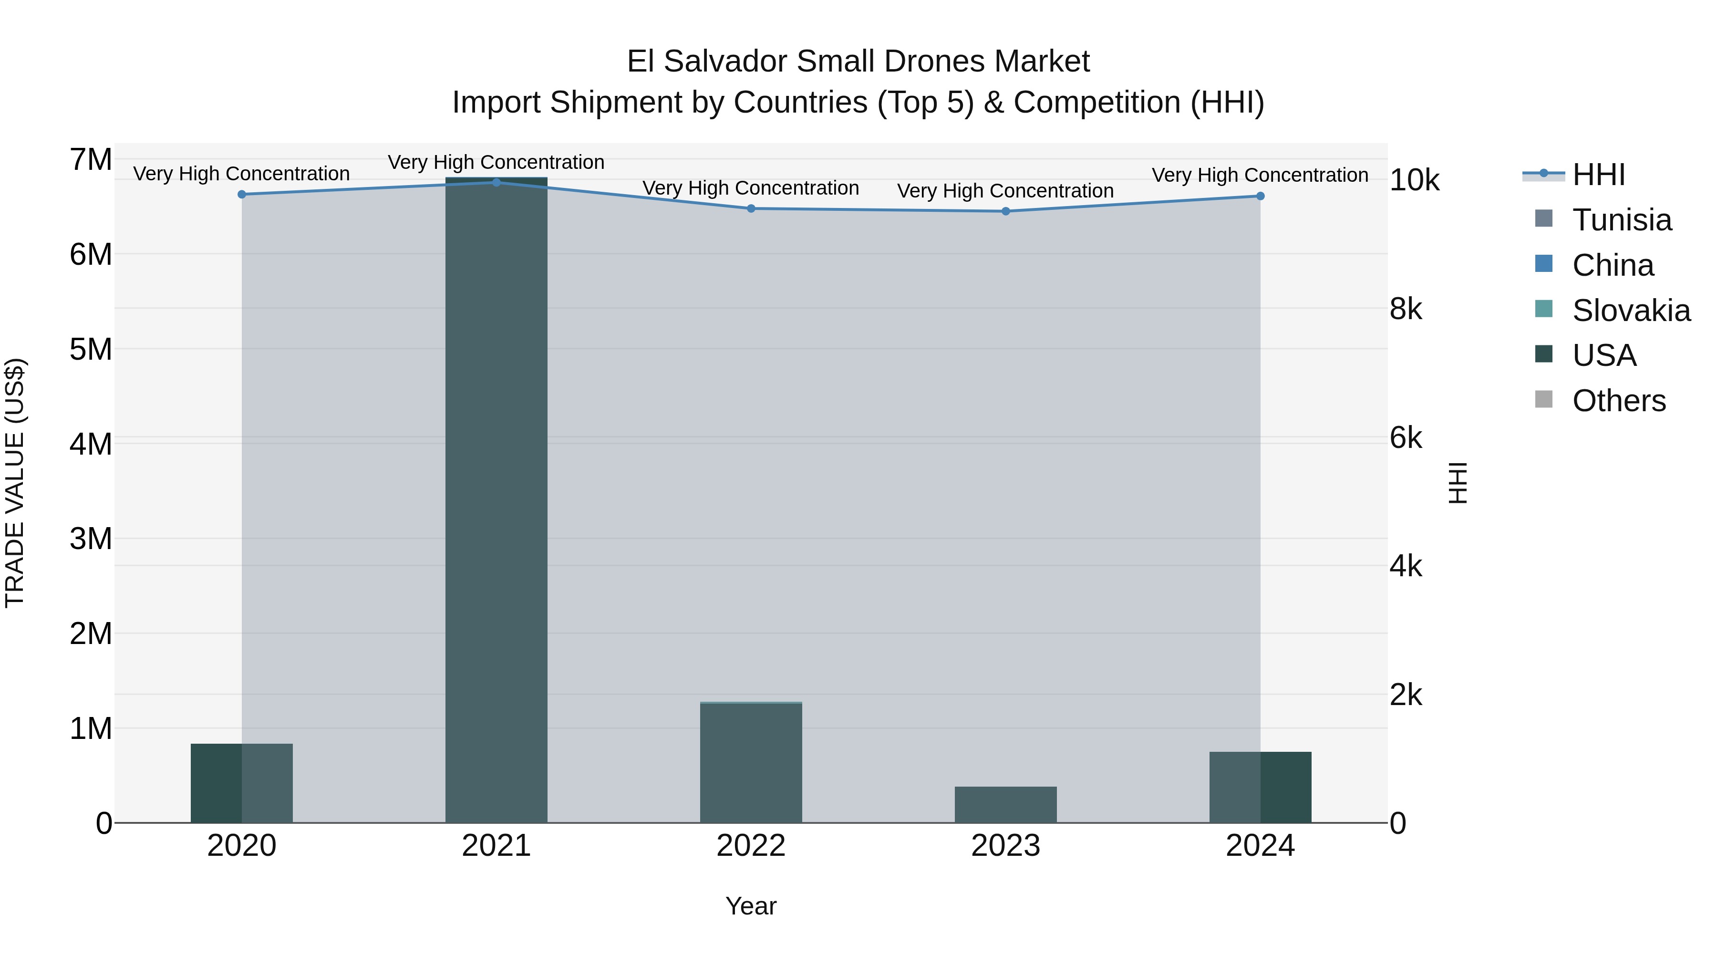Click the Slovakia teal legend swatch
This screenshot has height=966, width=1717.
(1544, 309)
